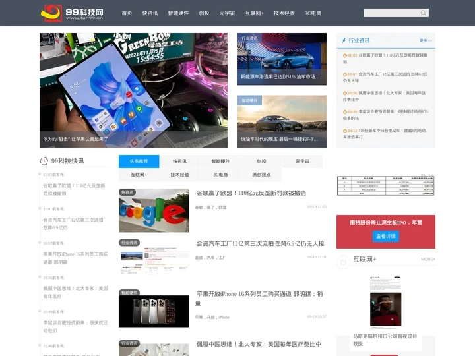Select the 头条推荐 tab
The image size is (475, 356).
139,162
